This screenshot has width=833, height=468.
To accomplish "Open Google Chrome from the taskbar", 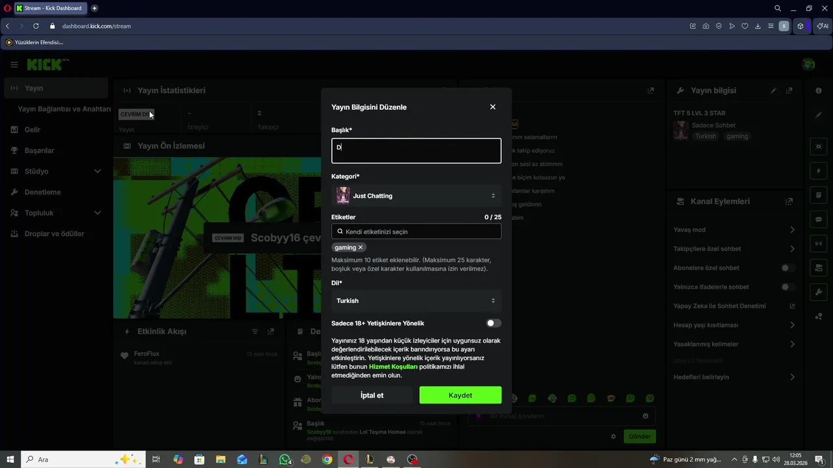I will 327,460.
